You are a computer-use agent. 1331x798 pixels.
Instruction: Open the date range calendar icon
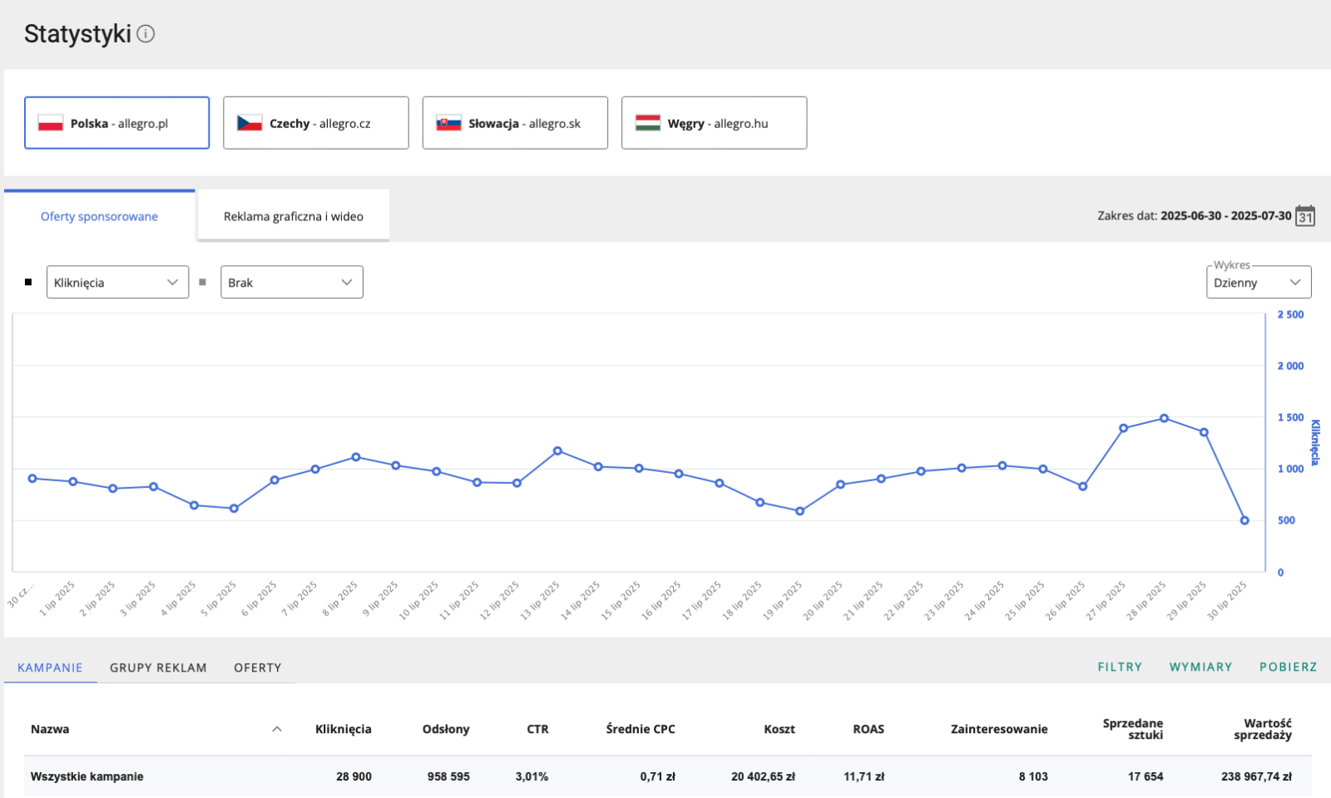1305,216
